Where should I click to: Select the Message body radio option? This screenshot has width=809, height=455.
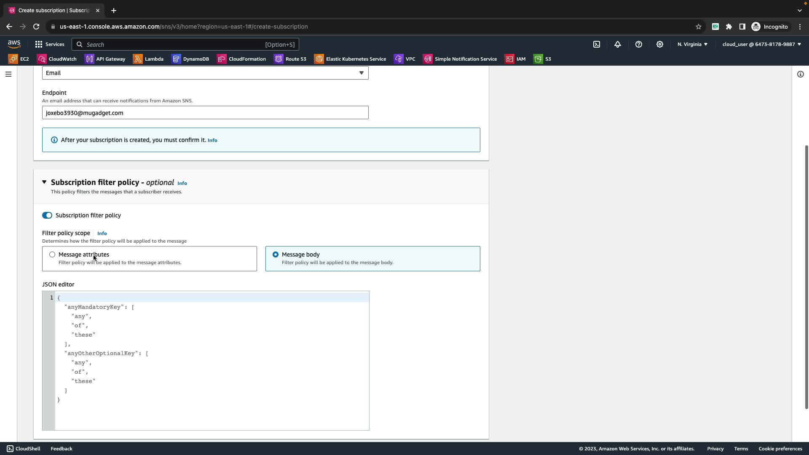[x=276, y=254]
